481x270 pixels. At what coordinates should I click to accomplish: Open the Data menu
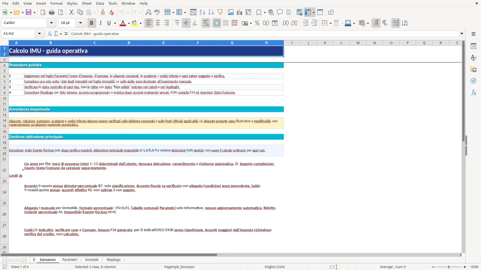pyautogui.click(x=100, y=3)
